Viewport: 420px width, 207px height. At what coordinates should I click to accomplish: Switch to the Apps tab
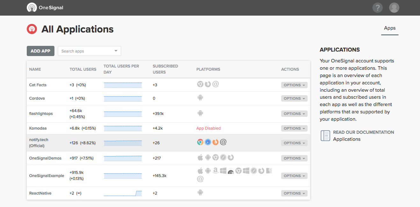pyautogui.click(x=390, y=28)
